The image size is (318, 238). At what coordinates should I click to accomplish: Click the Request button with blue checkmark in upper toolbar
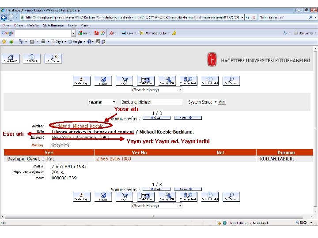(x=103, y=81)
